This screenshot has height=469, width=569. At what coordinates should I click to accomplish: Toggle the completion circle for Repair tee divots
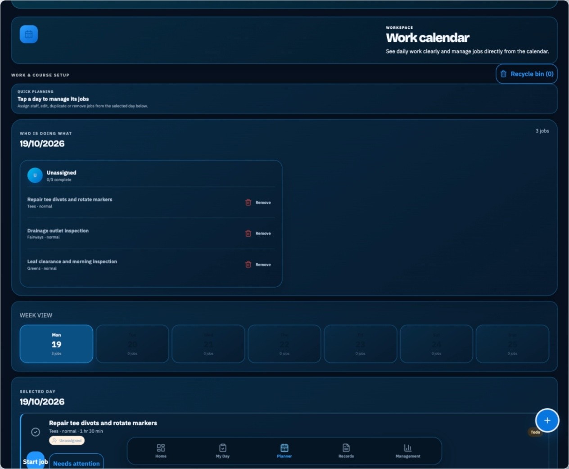click(36, 432)
